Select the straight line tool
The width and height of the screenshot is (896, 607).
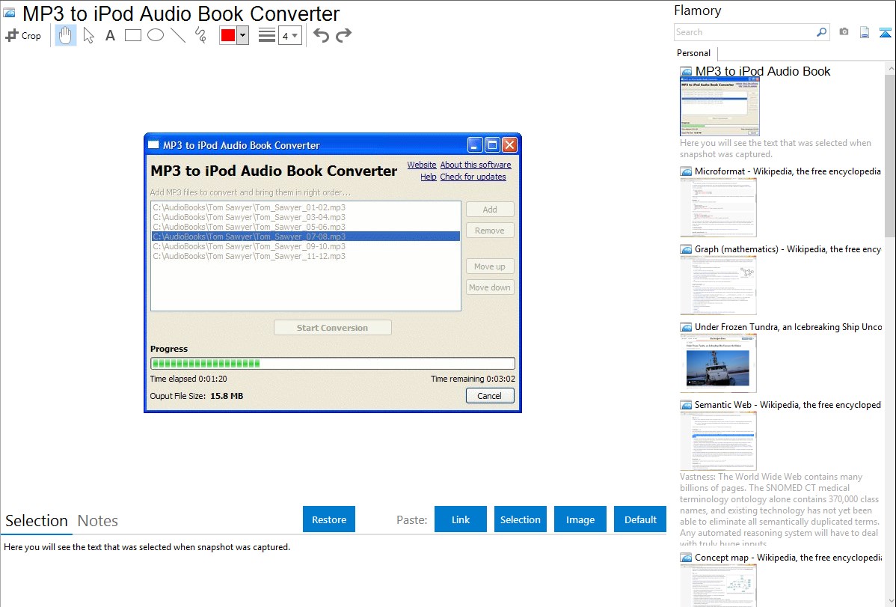click(x=178, y=35)
